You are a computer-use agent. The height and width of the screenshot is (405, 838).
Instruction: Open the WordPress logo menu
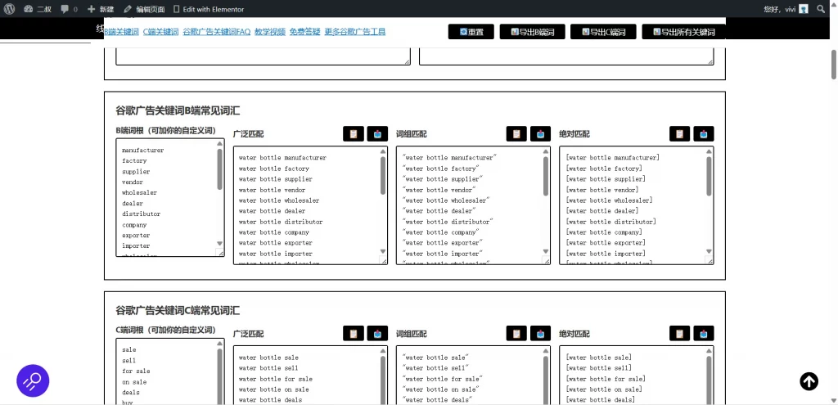(x=11, y=9)
